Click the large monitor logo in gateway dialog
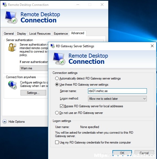 tap(59, 59)
